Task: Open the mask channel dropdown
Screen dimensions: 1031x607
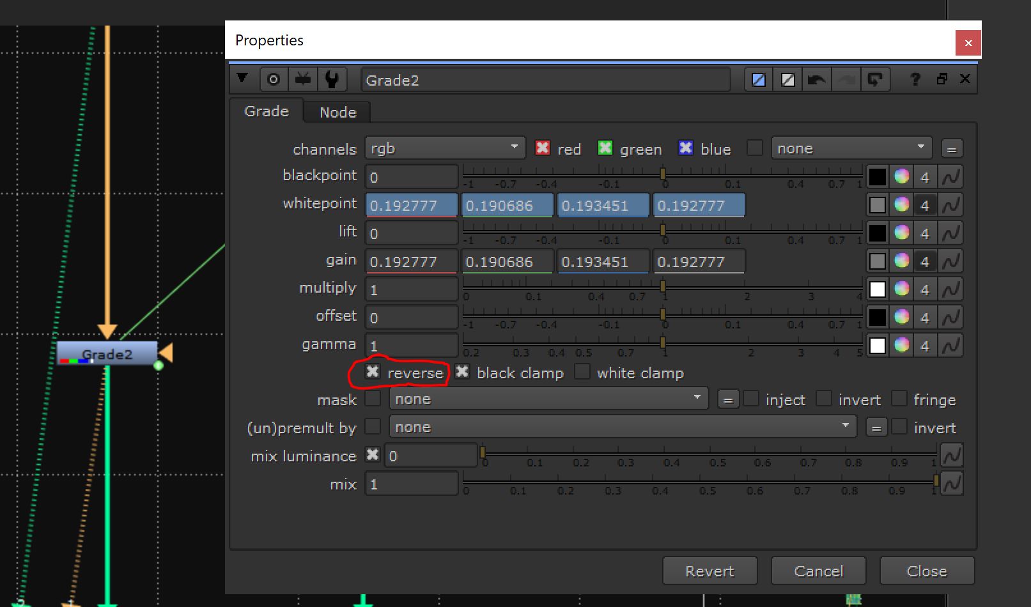Action: click(548, 399)
